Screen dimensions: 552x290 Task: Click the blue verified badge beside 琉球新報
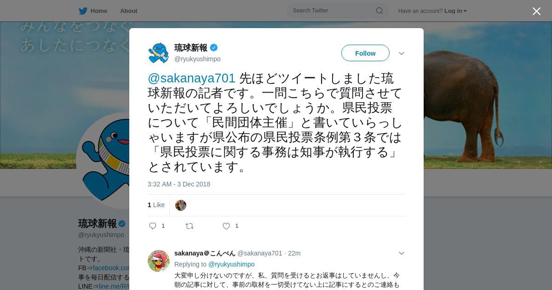point(214,47)
